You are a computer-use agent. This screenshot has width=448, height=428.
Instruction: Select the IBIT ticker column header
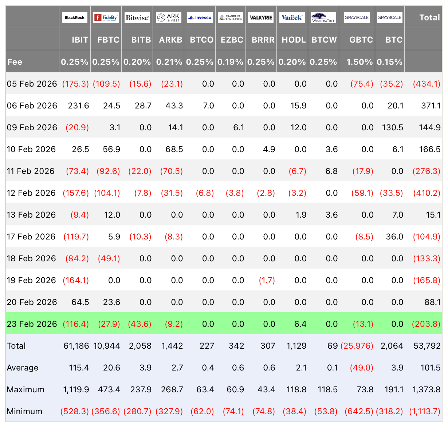pyautogui.click(x=80, y=40)
